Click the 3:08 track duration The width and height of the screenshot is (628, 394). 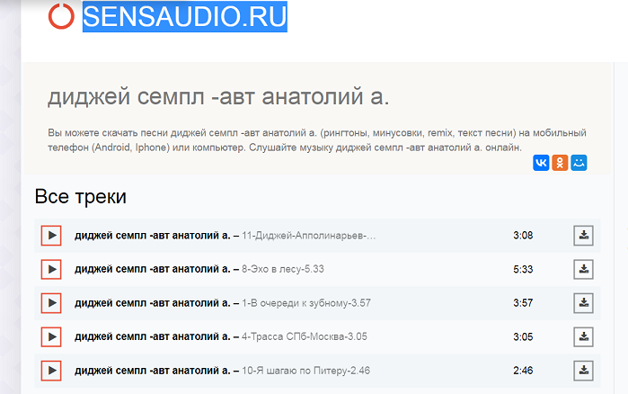coord(523,236)
